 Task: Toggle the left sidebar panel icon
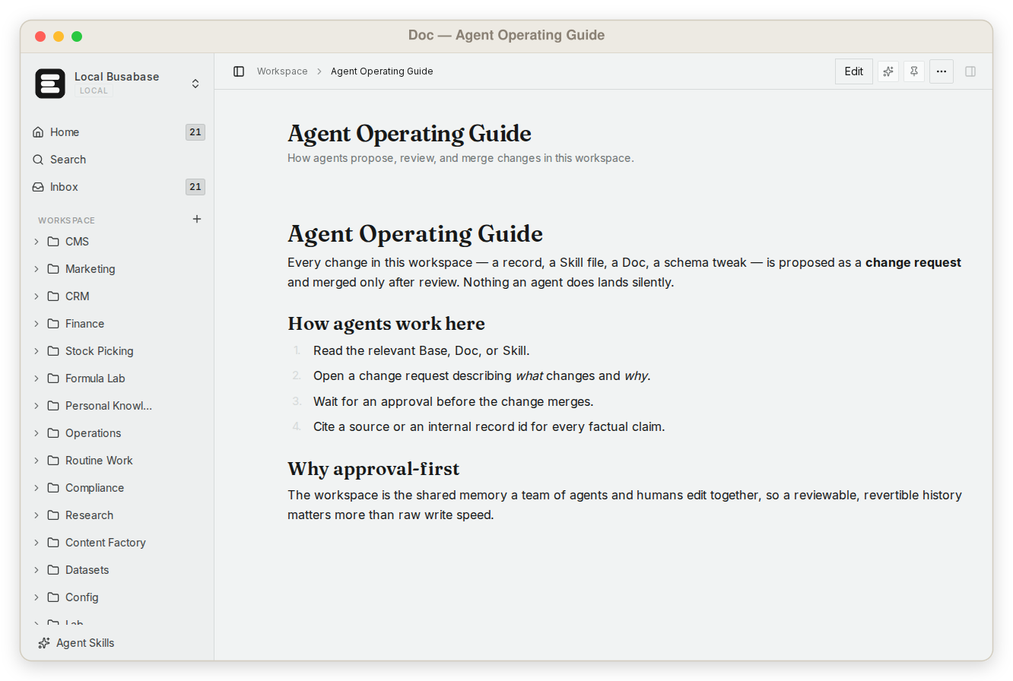pos(239,71)
